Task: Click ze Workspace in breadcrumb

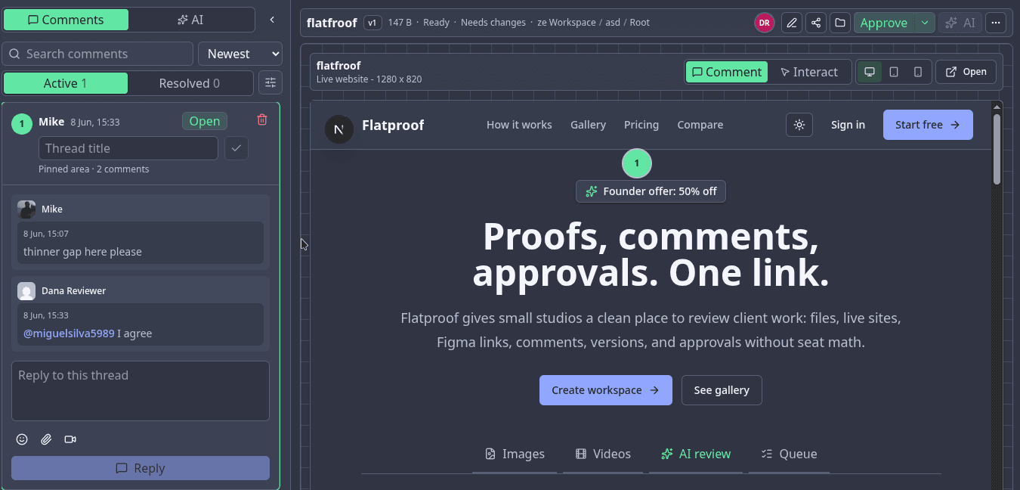Action: coord(566,23)
